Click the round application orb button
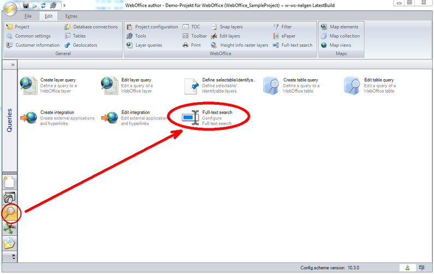 point(10,9)
